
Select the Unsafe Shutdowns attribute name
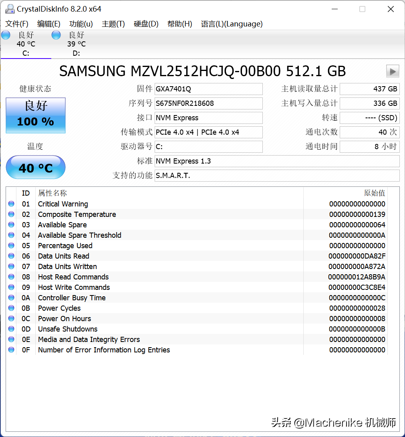tap(68, 329)
